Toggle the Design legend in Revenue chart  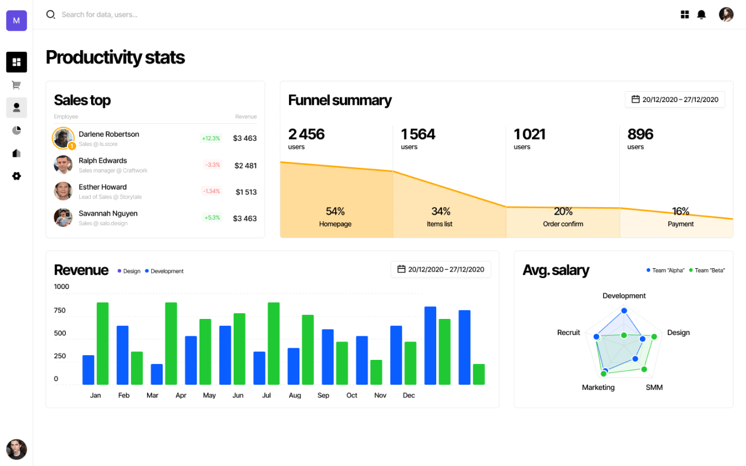click(129, 271)
